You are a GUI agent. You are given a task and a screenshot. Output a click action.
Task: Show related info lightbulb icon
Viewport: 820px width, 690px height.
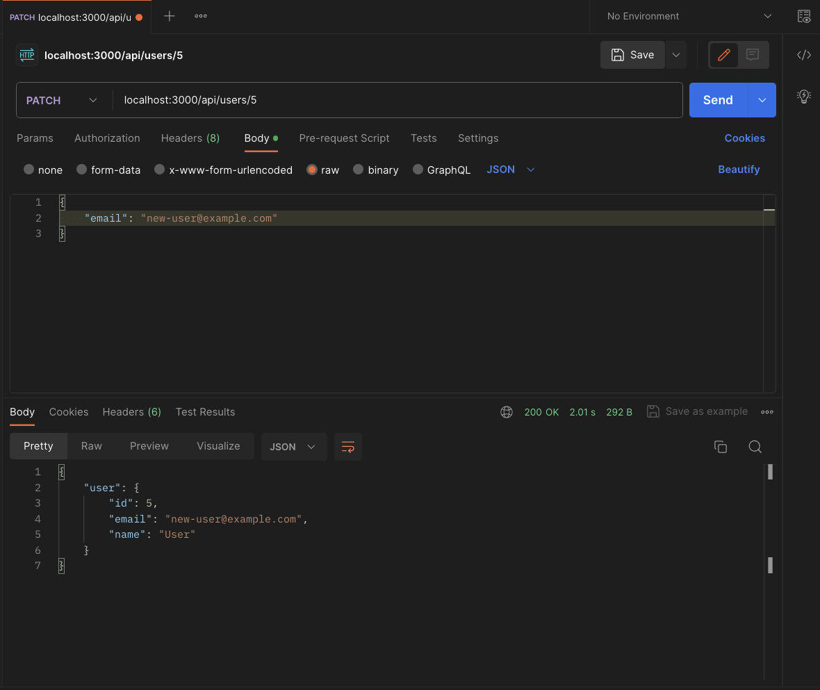pos(804,96)
